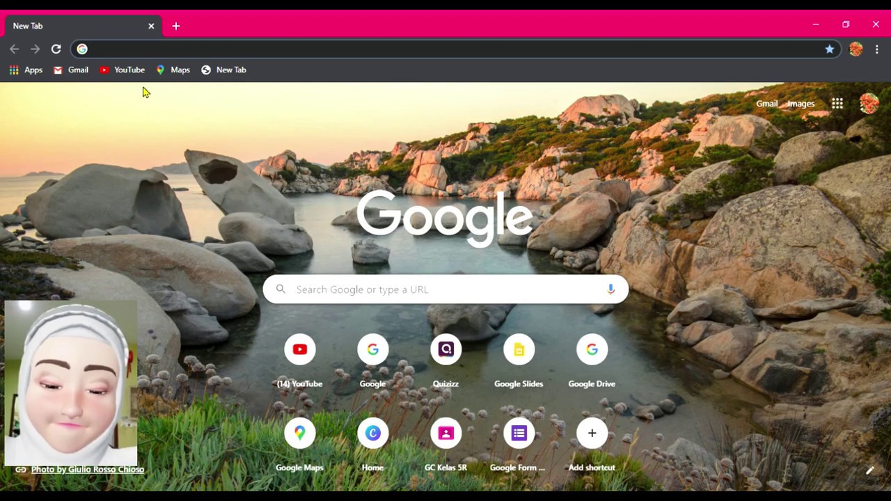The width and height of the screenshot is (891, 501).
Task: Open the Google Form shortcut
Action: pos(519,446)
